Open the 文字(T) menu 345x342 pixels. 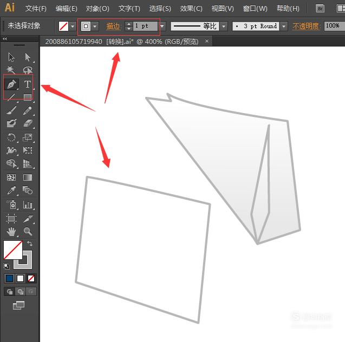[129, 9]
